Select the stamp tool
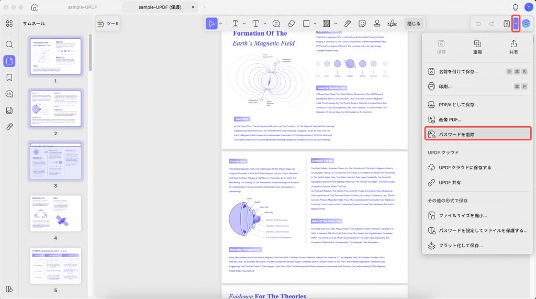 377,24
